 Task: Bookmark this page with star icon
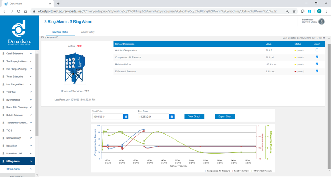tap(294, 11)
